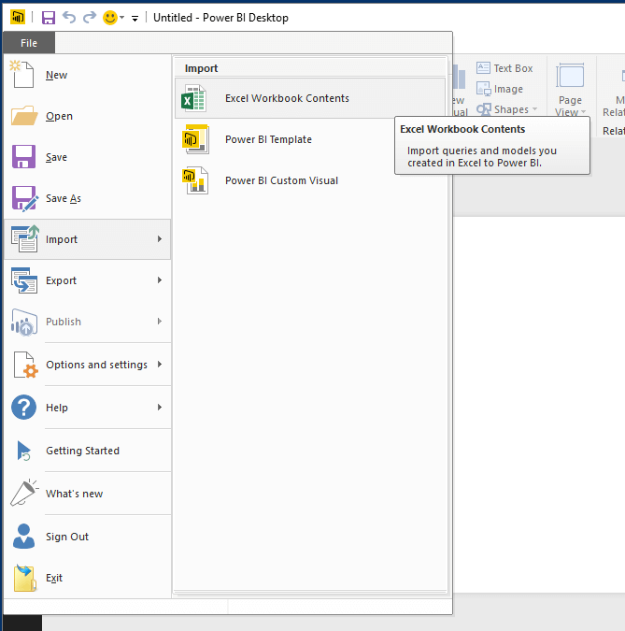Click the New document icon
The width and height of the screenshot is (625, 631).
22,75
